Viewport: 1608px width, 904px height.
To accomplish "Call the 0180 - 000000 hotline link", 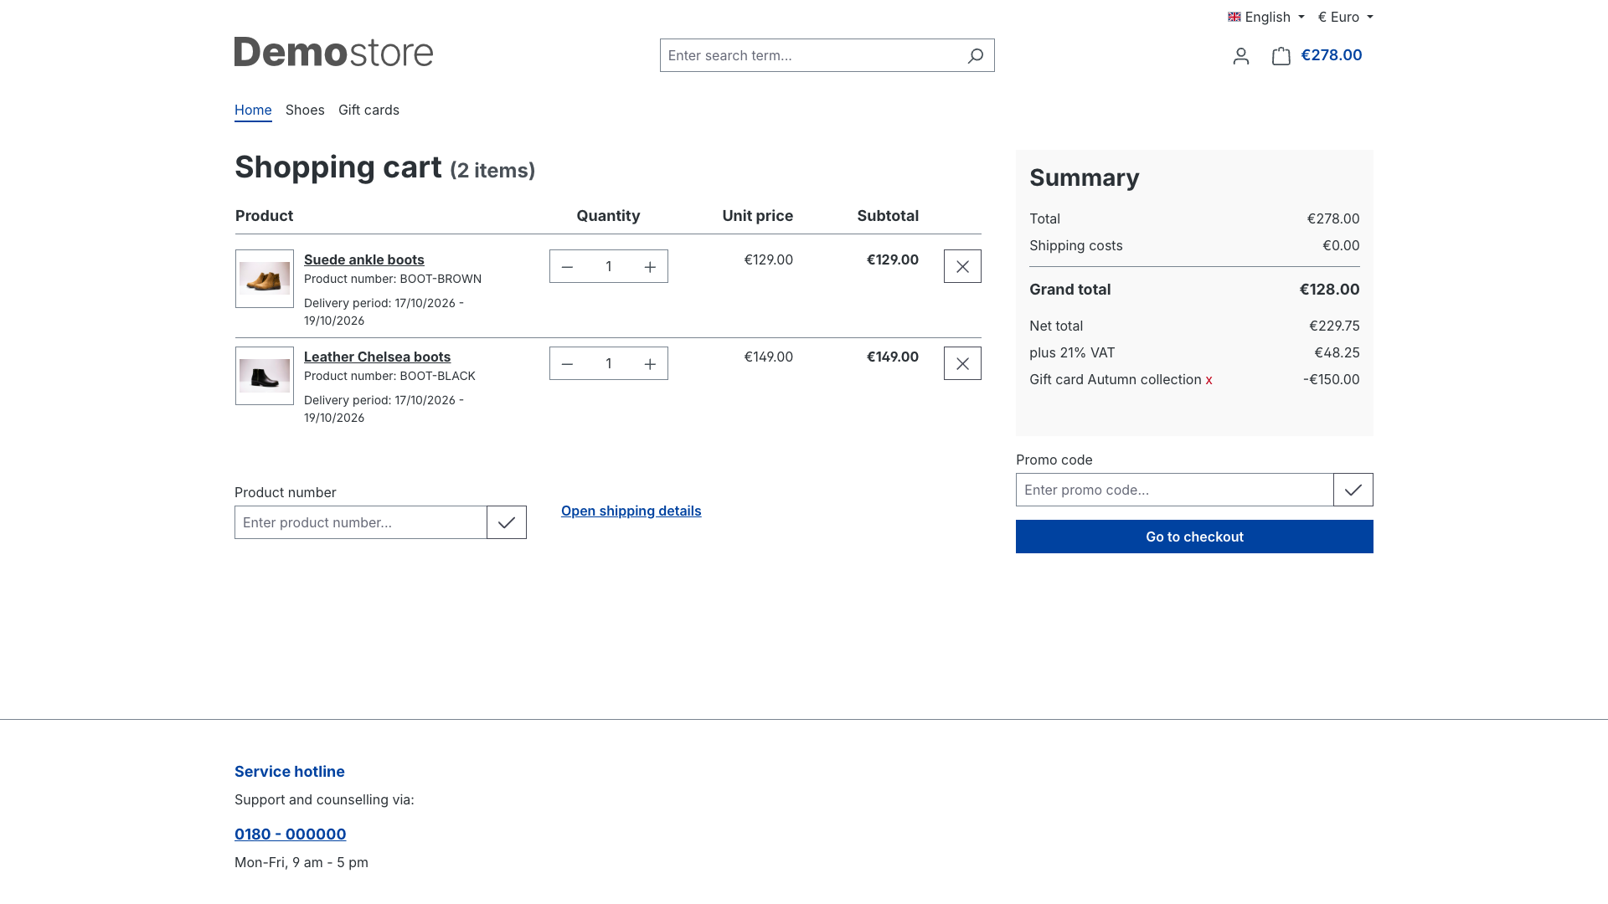I will click(291, 834).
